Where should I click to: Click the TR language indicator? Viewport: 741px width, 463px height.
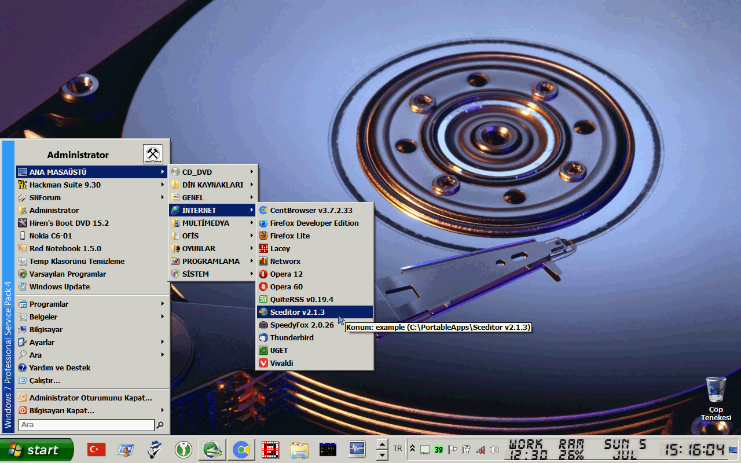click(398, 449)
